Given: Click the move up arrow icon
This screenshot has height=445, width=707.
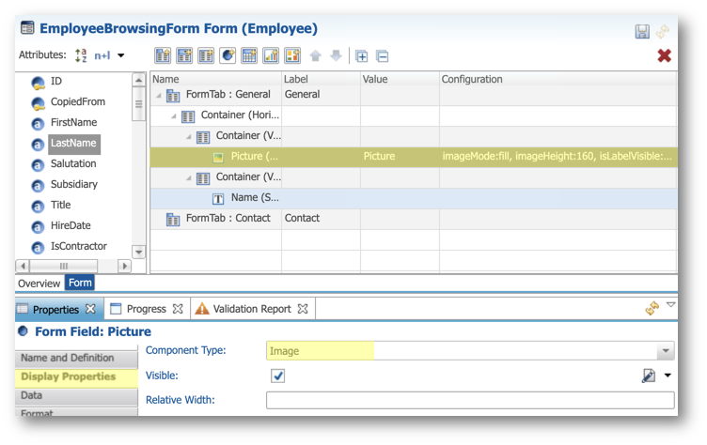Looking at the screenshot, I should (316, 55).
